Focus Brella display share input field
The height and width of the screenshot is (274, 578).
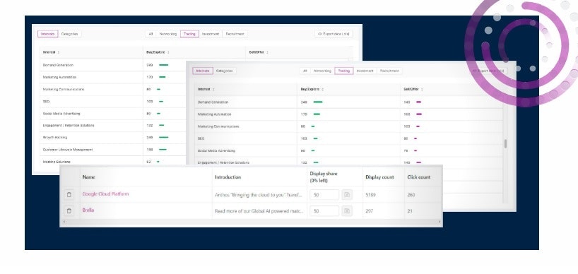pyautogui.click(x=324, y=211)
